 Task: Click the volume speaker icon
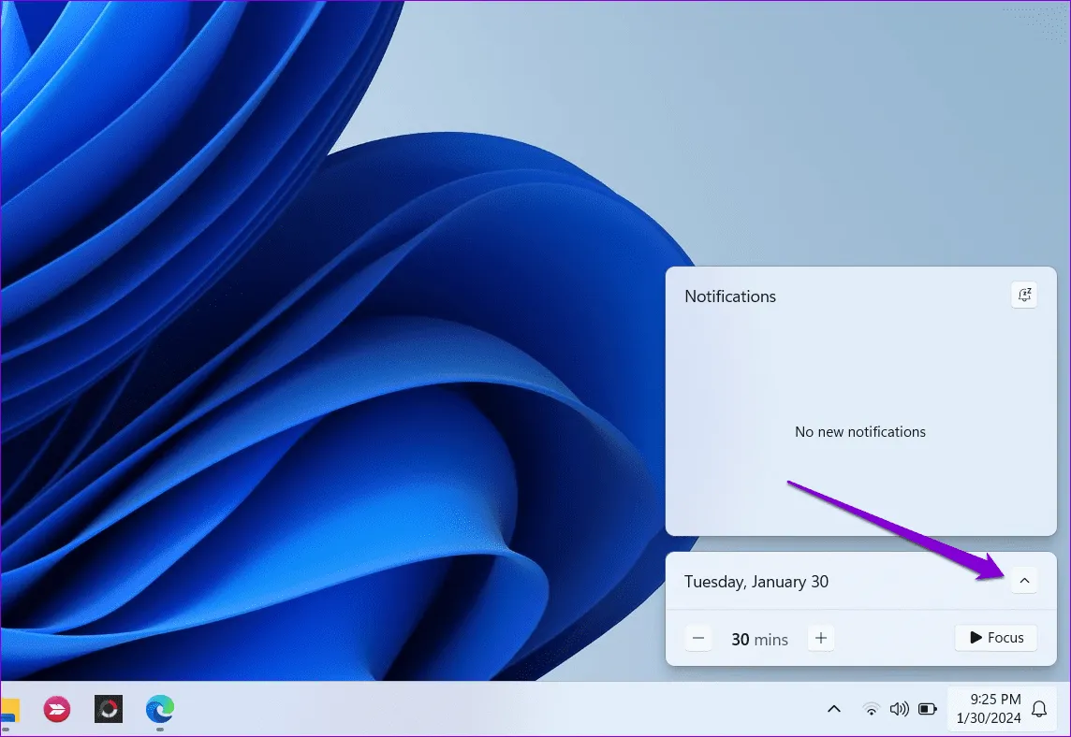(900, 709)
